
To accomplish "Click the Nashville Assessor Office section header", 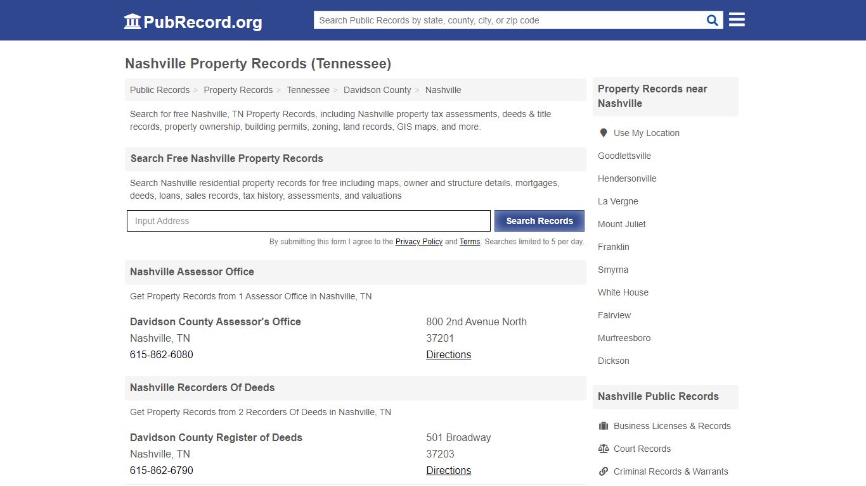I will pos(355,272).
